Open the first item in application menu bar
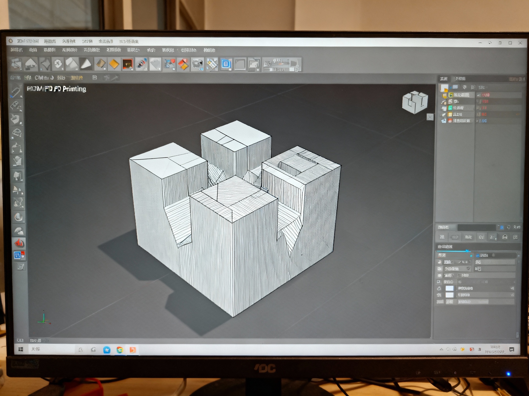 point(17,50)
